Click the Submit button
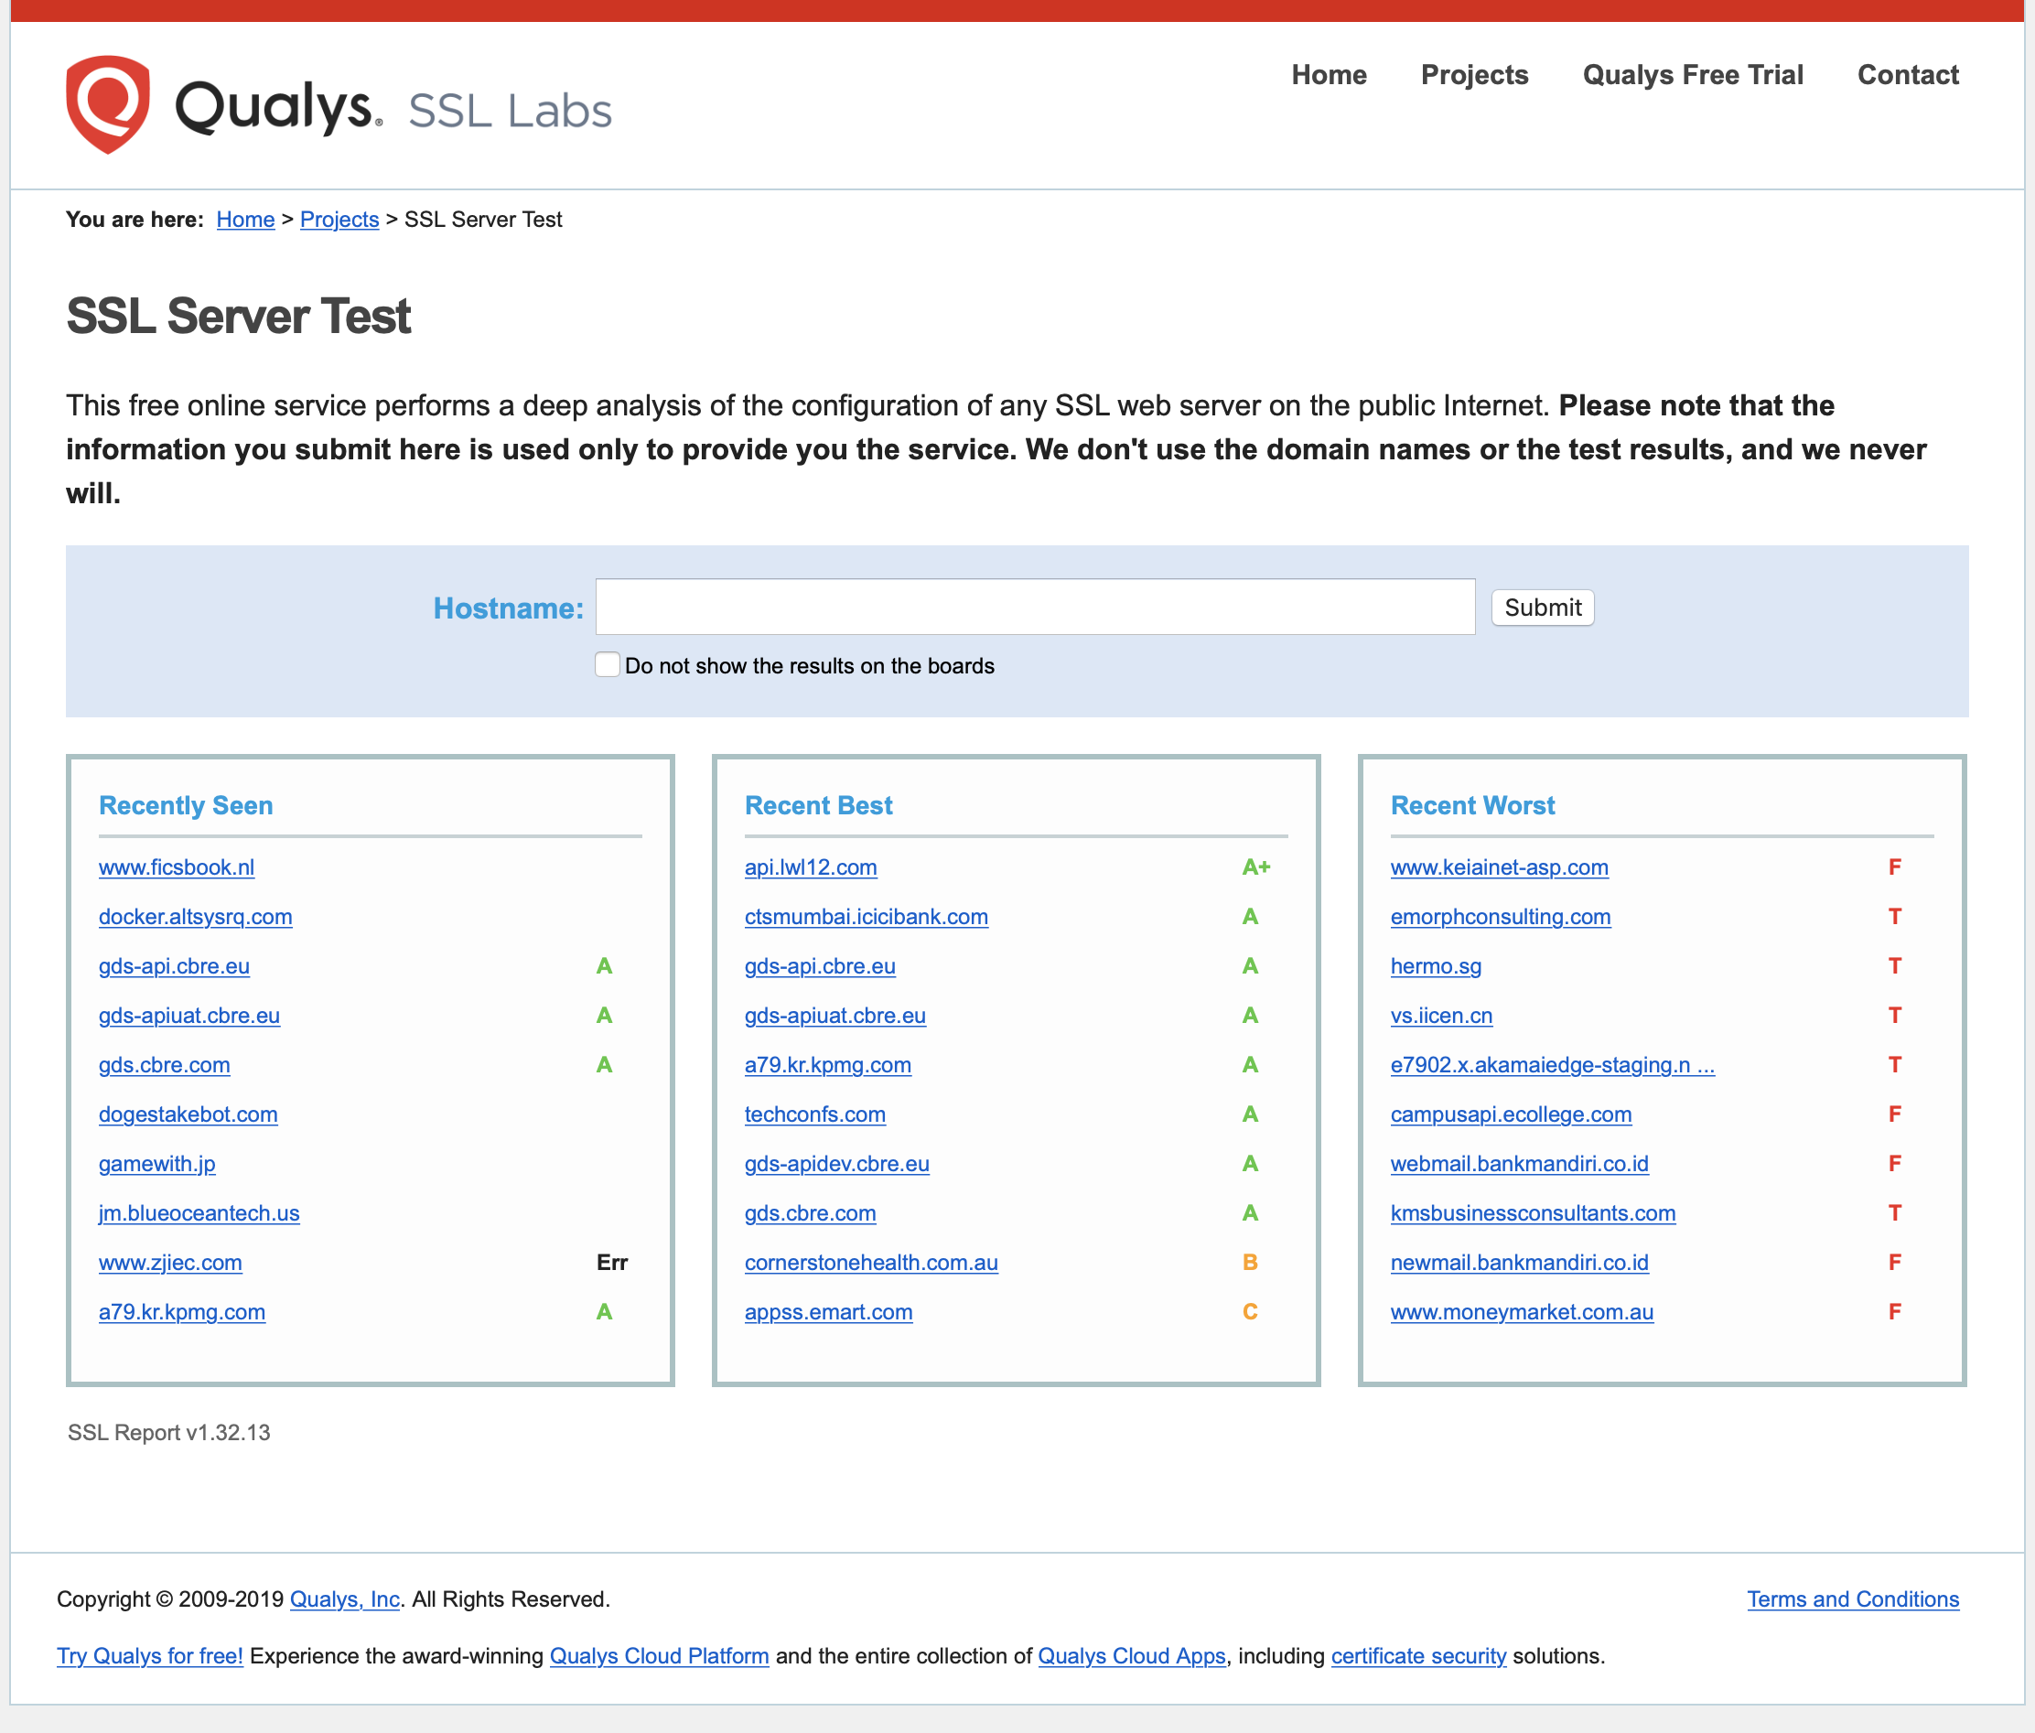 click(x=1542, y=607)
